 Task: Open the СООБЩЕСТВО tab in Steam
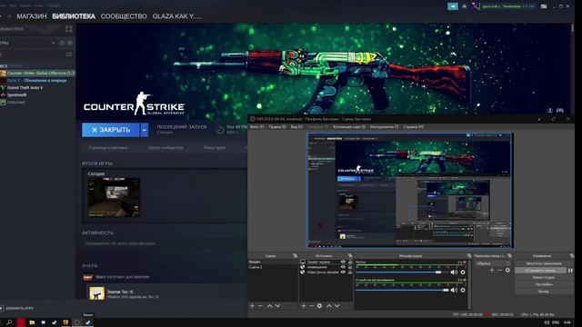click(124, 16)
